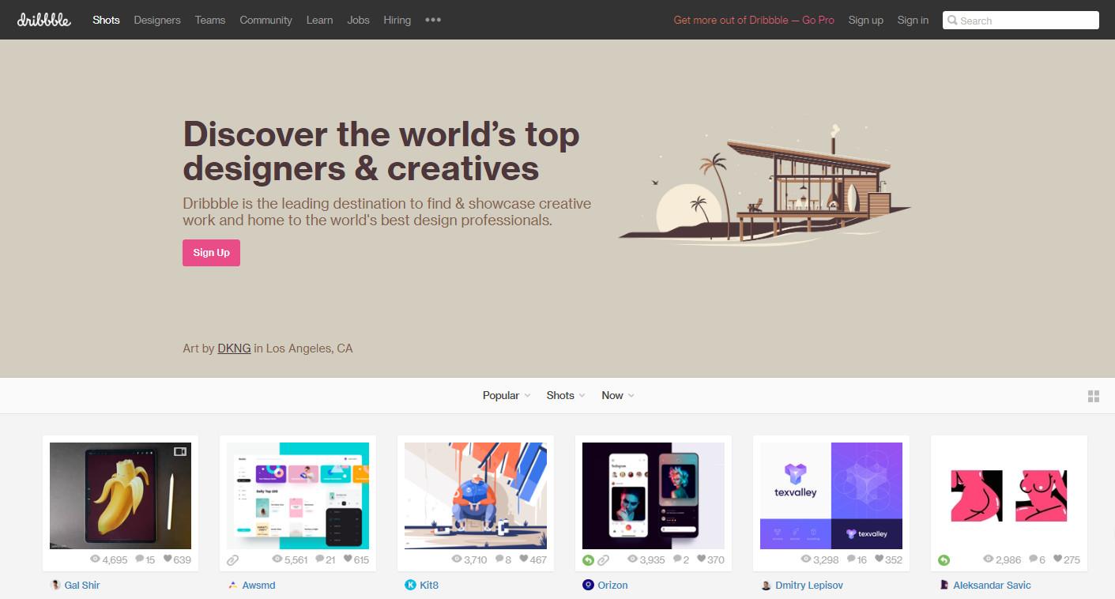Click the rebound icon on Orizon's shot
The width and height of the screenshot is (1115, 599).
pyautogui.click(x=588, y=560)
